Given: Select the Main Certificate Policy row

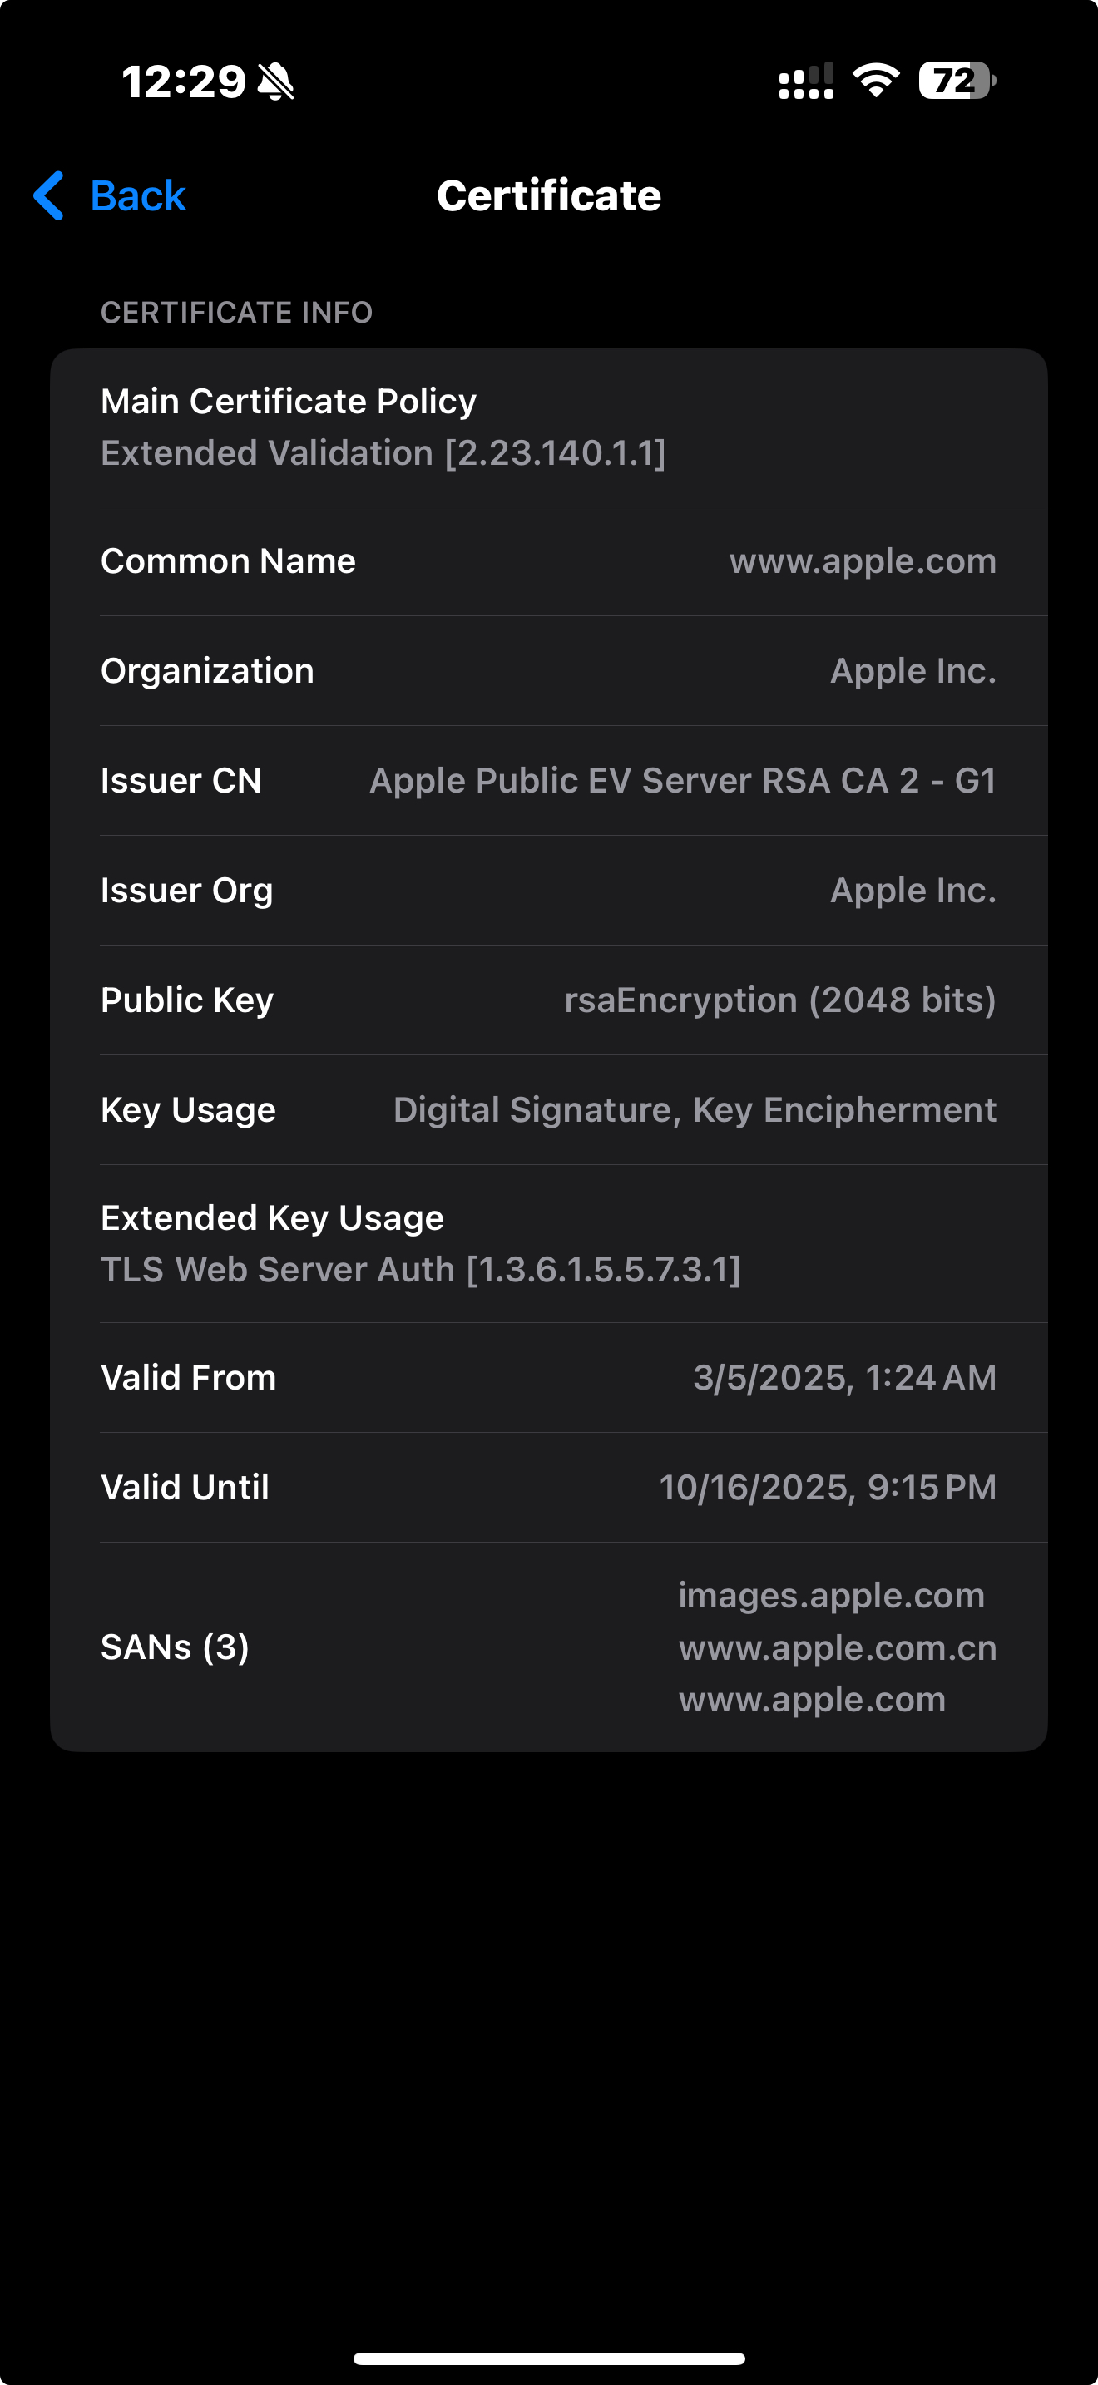Looking at the screenshot, I should (x=549, y=427).
